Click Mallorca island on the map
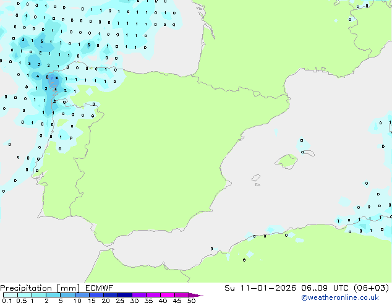This screenshot has height=303, width=392. point(286,161)
